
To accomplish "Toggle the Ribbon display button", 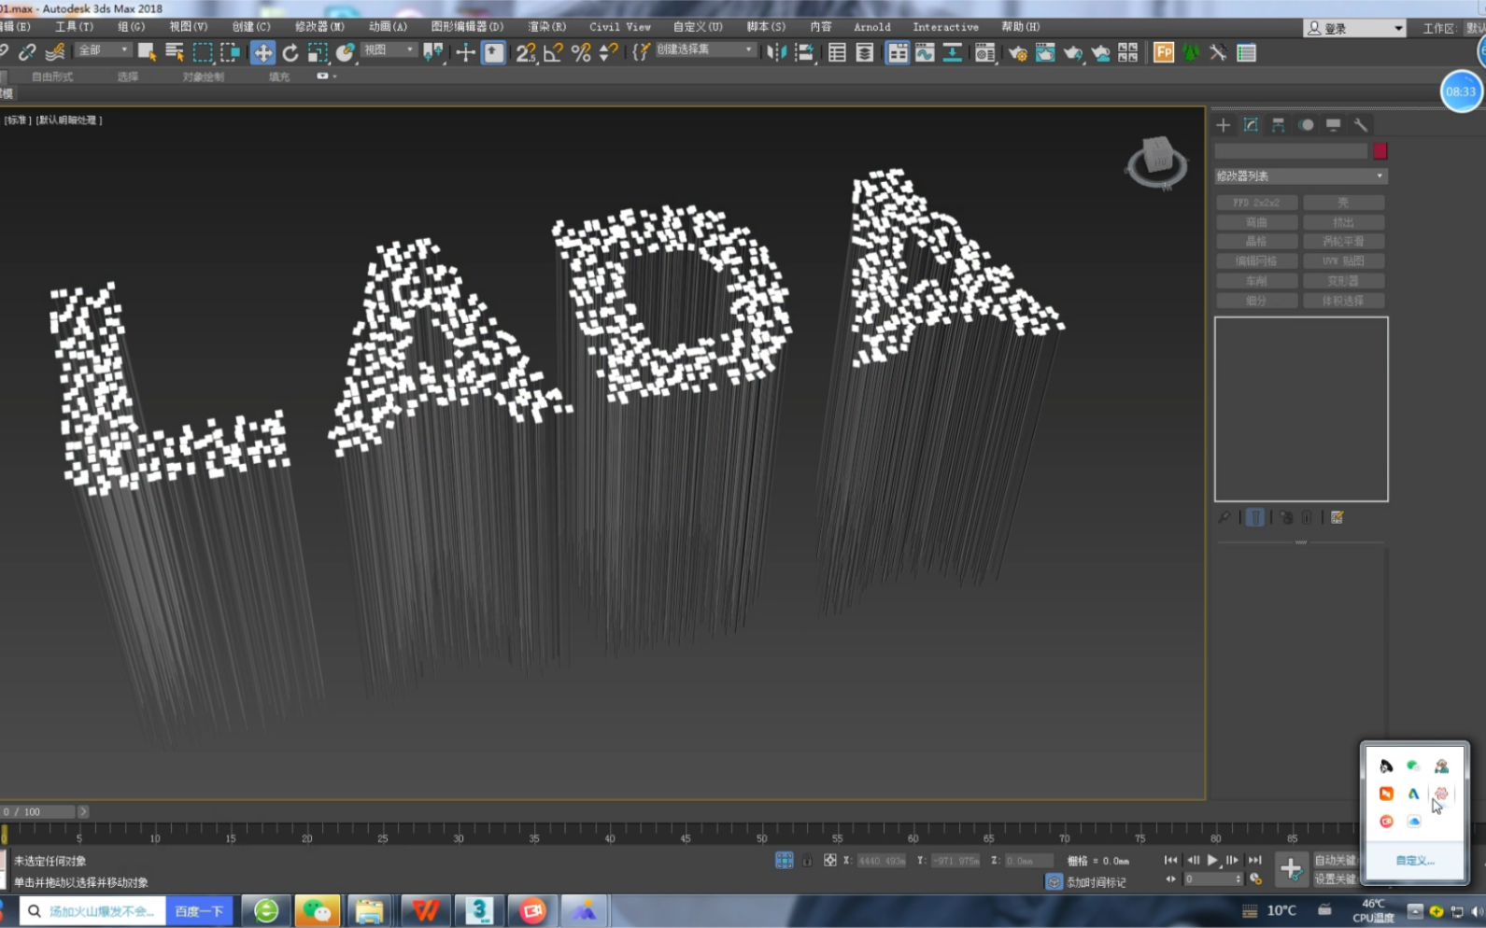I will click(x=897, y=52).
